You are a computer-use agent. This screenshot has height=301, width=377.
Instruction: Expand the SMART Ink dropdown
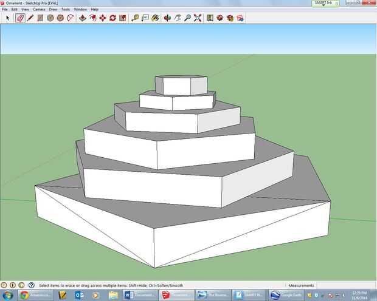point(323,5)
